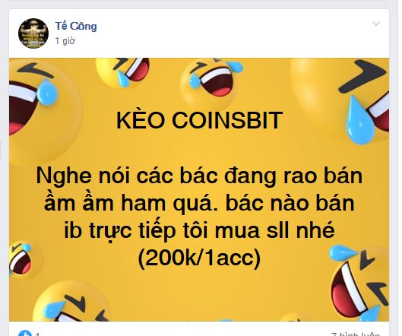This screenshot has width=402, height=336.
Task: Expand the post options chevron menu
Action: click(376, 24)
